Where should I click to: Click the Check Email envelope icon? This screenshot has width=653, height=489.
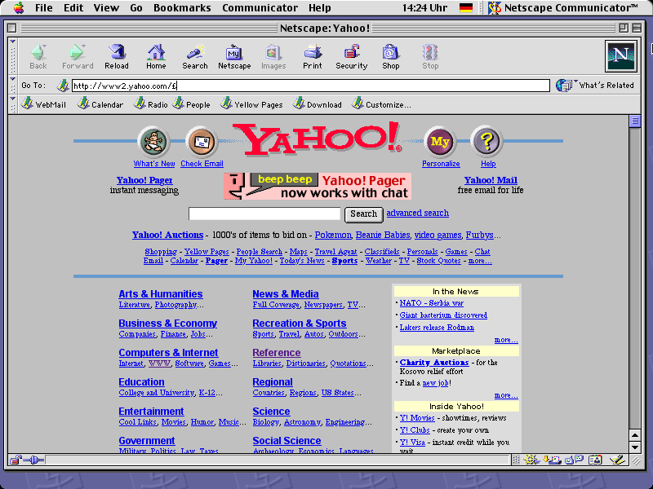pos(202,141)
